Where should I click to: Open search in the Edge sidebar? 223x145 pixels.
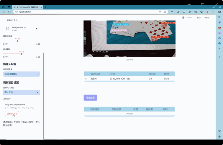pos(219,17)
